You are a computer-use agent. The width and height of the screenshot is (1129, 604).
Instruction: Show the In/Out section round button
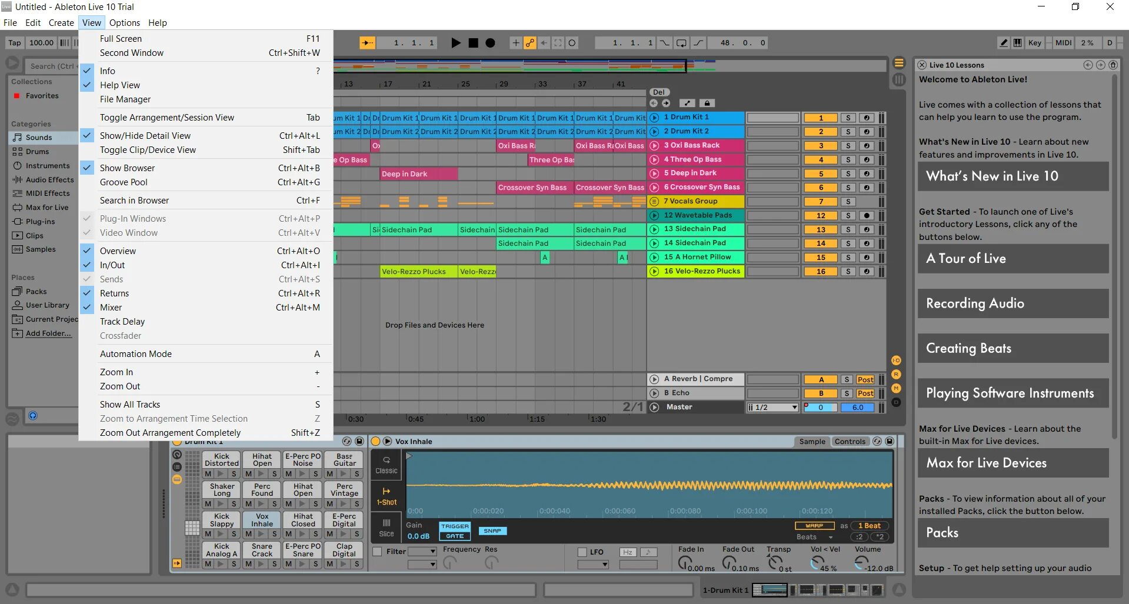896,361
